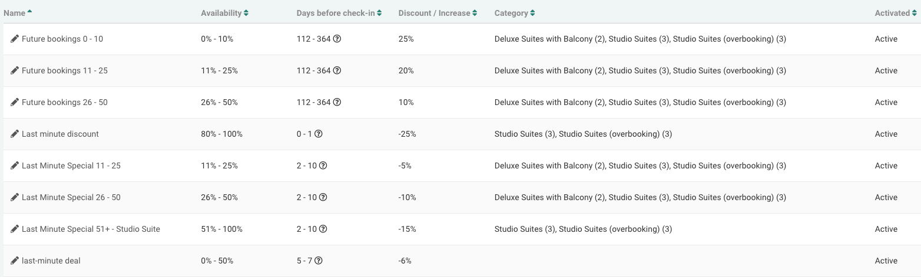The image size is (921, 277).
Task: Click pencil icon for Future bookings 0 - 10
Action: (15, 39)
